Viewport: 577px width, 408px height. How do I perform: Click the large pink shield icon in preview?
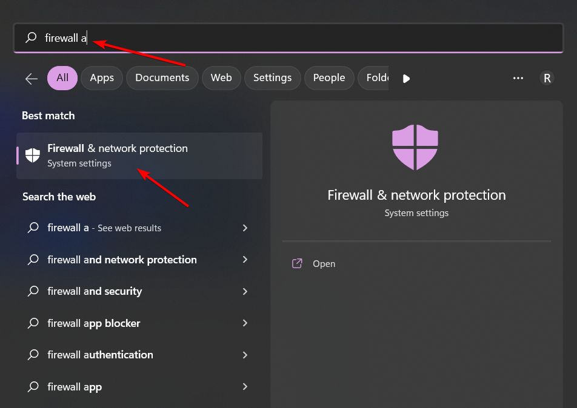(415, 147)
